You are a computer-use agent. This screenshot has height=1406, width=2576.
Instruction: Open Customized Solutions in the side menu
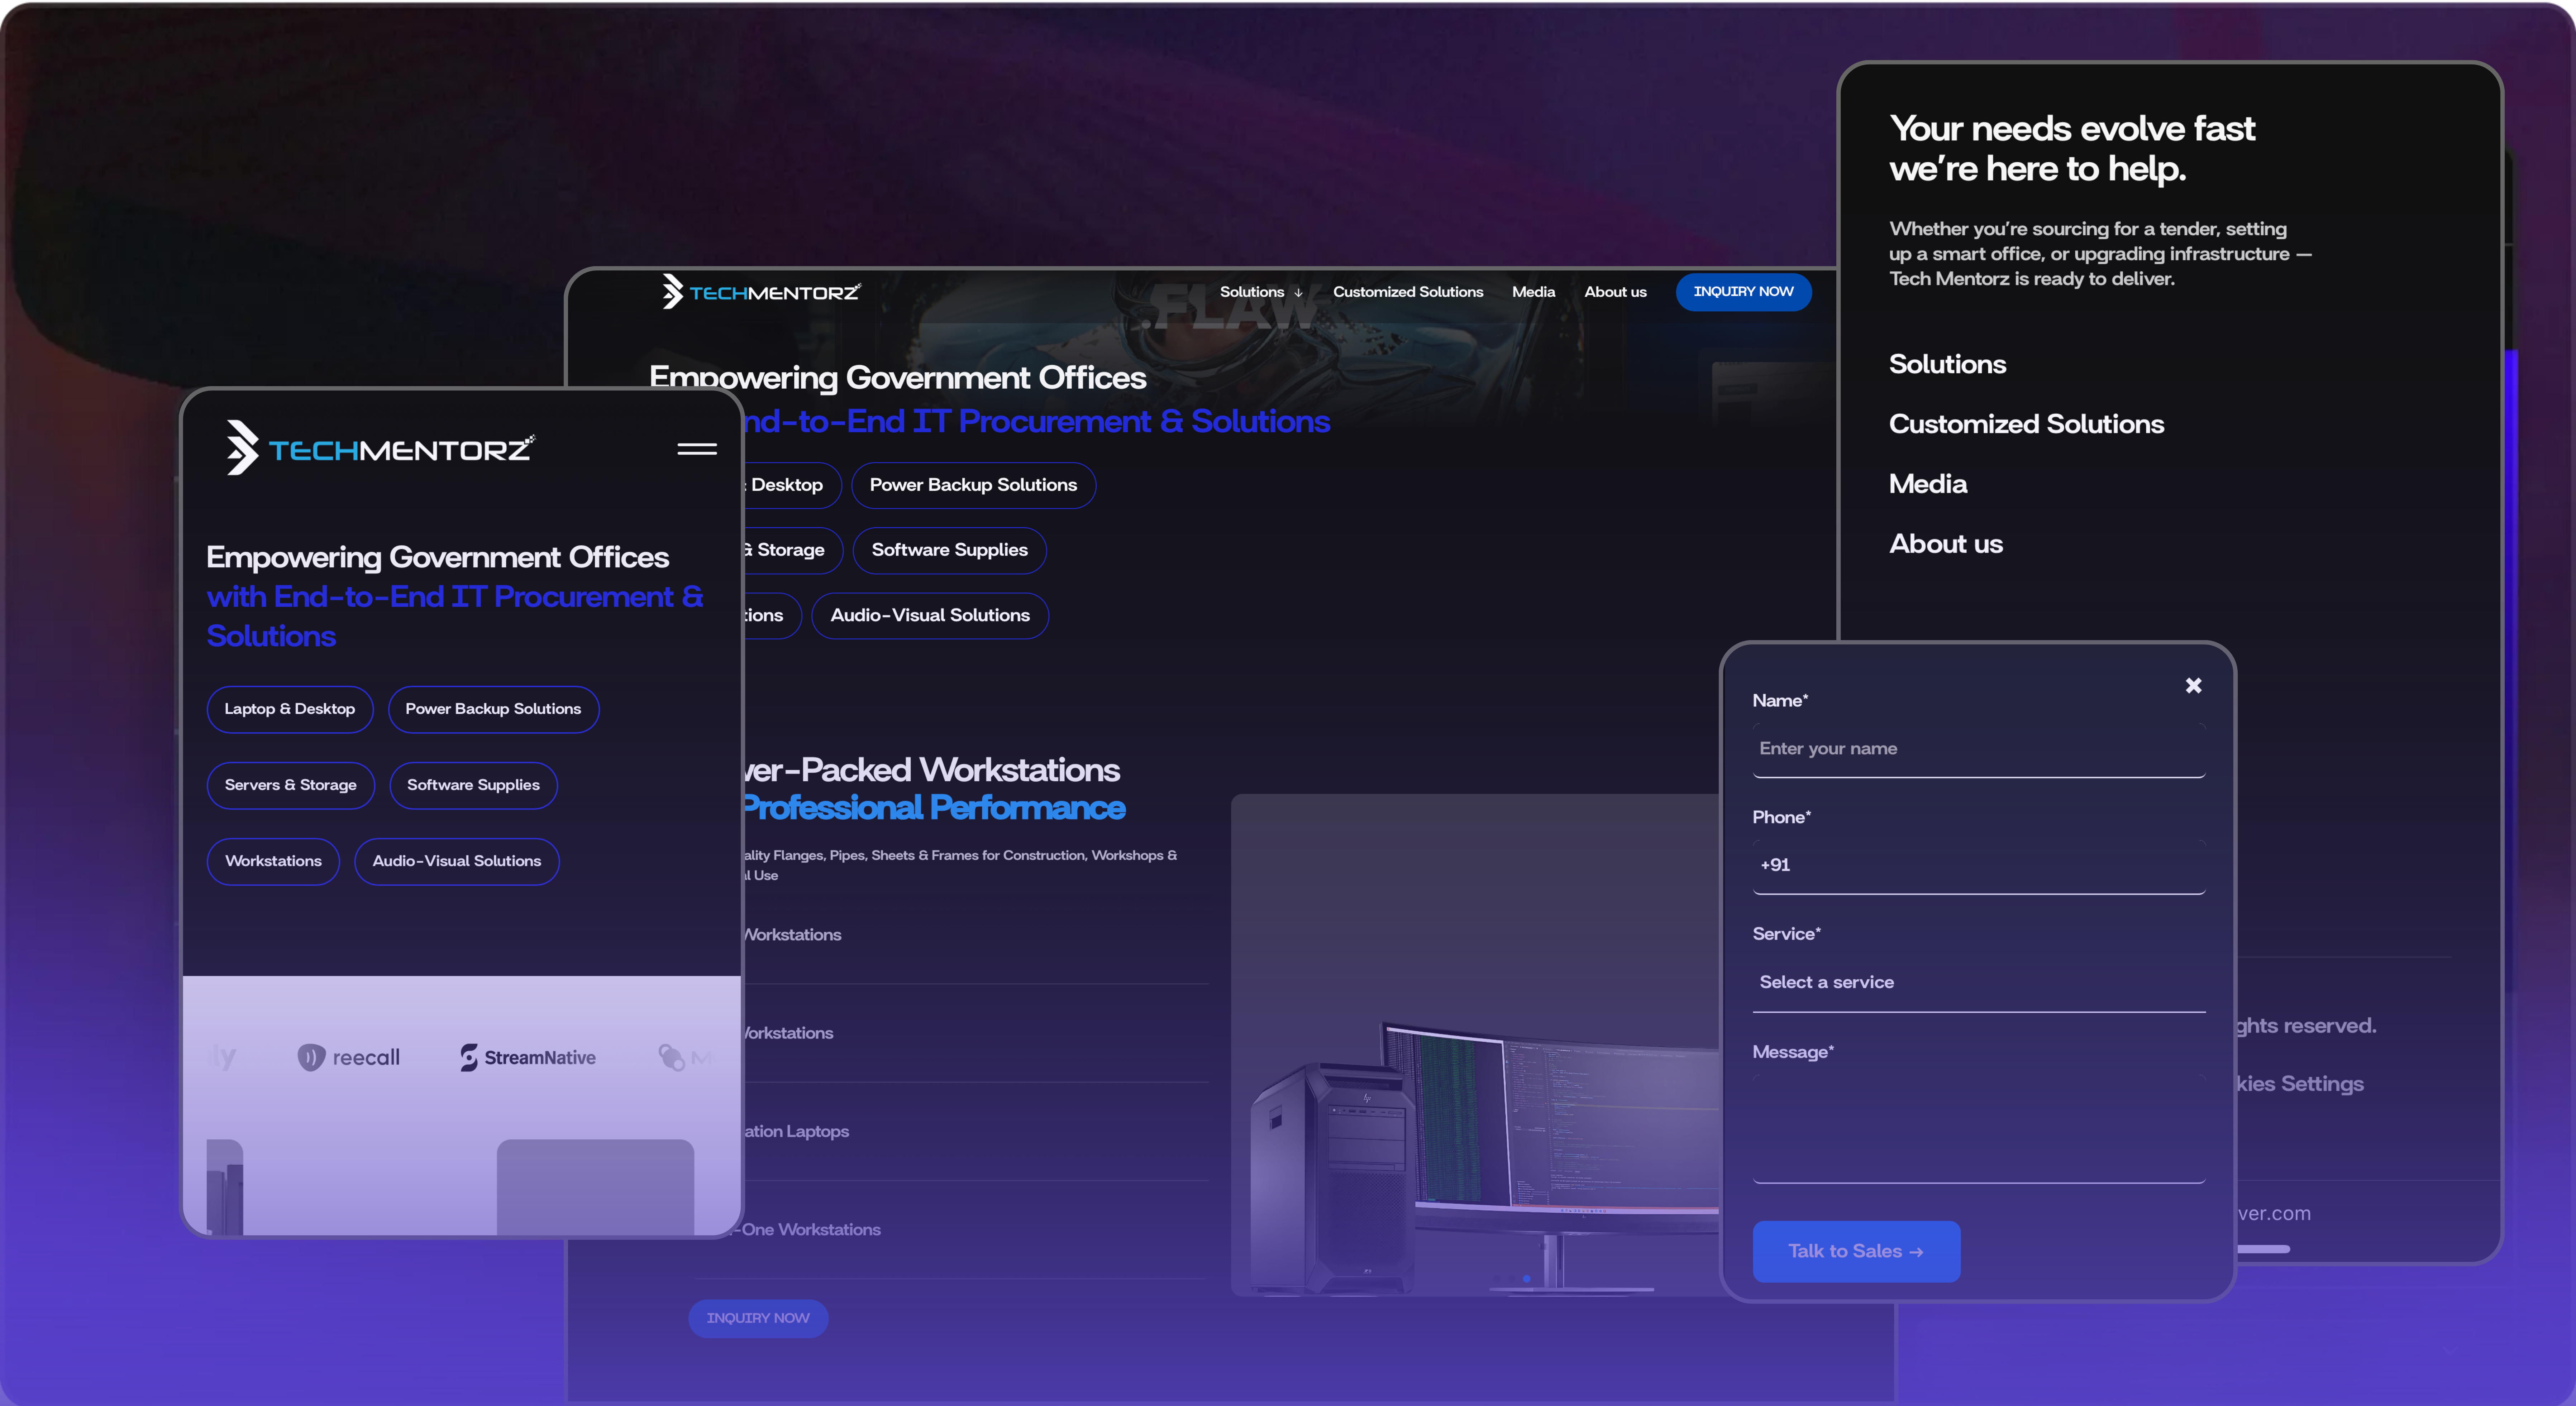pos(2026,424)
